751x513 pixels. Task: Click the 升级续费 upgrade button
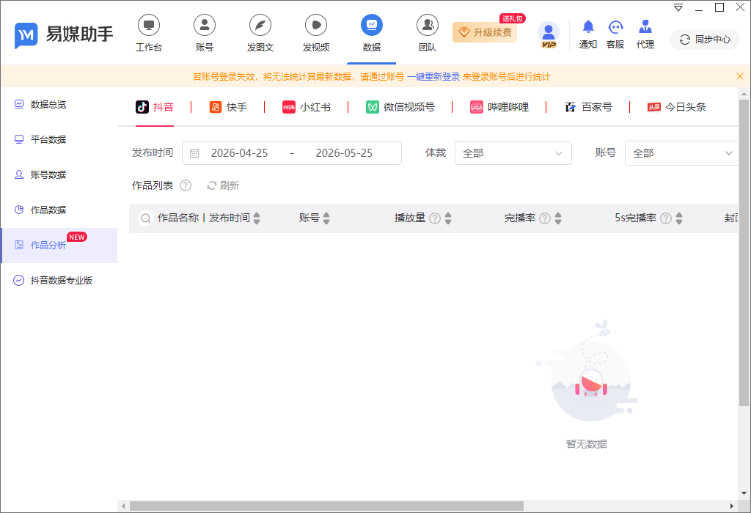pyautogui.click(x=485, y=32)
